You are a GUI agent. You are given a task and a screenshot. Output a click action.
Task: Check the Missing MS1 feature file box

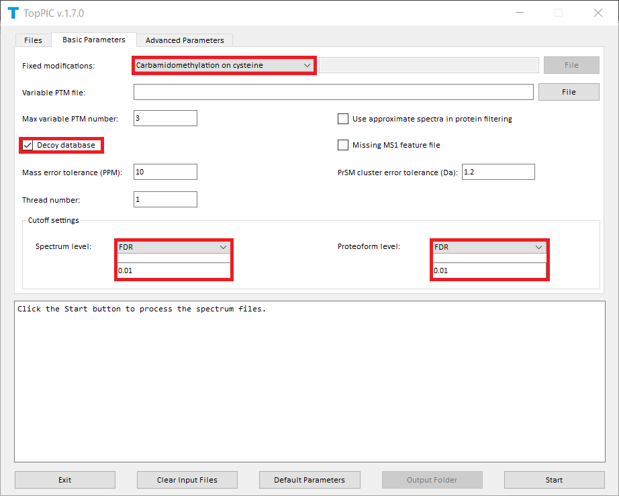point(343,145)
